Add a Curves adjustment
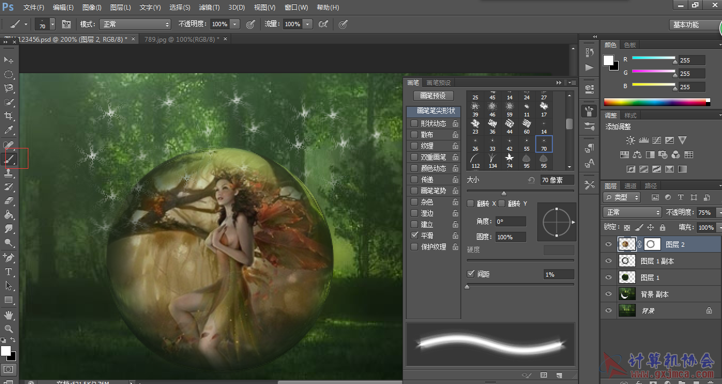This screenshot has width=722, height=384. coord(656,140)
